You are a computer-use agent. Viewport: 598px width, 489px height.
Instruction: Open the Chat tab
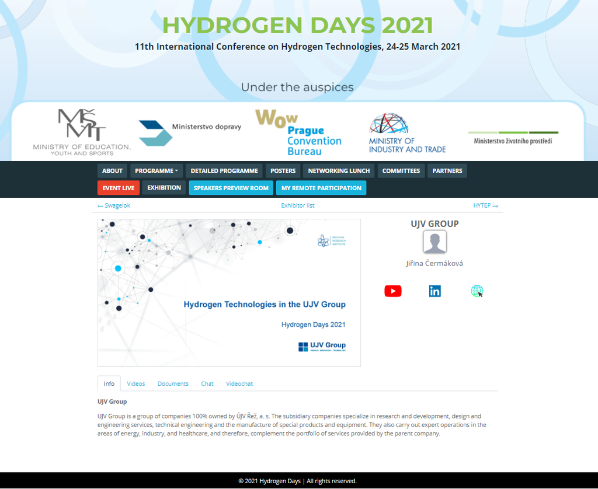click(x=207, y=383)
